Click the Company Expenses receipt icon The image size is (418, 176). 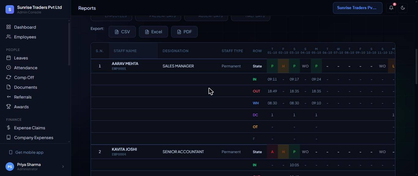[9, 138]
